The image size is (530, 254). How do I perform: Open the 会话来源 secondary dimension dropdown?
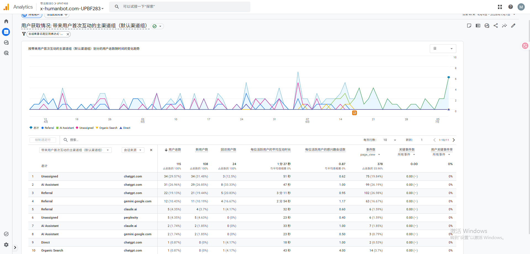click(133, 150)
